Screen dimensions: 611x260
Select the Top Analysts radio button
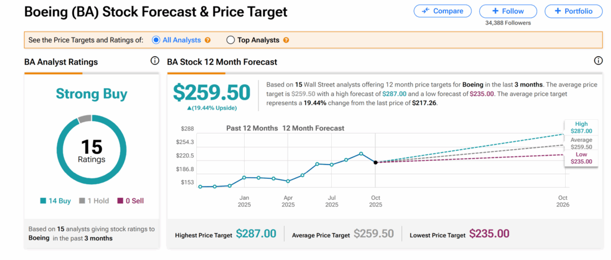(x=230, y=40)
